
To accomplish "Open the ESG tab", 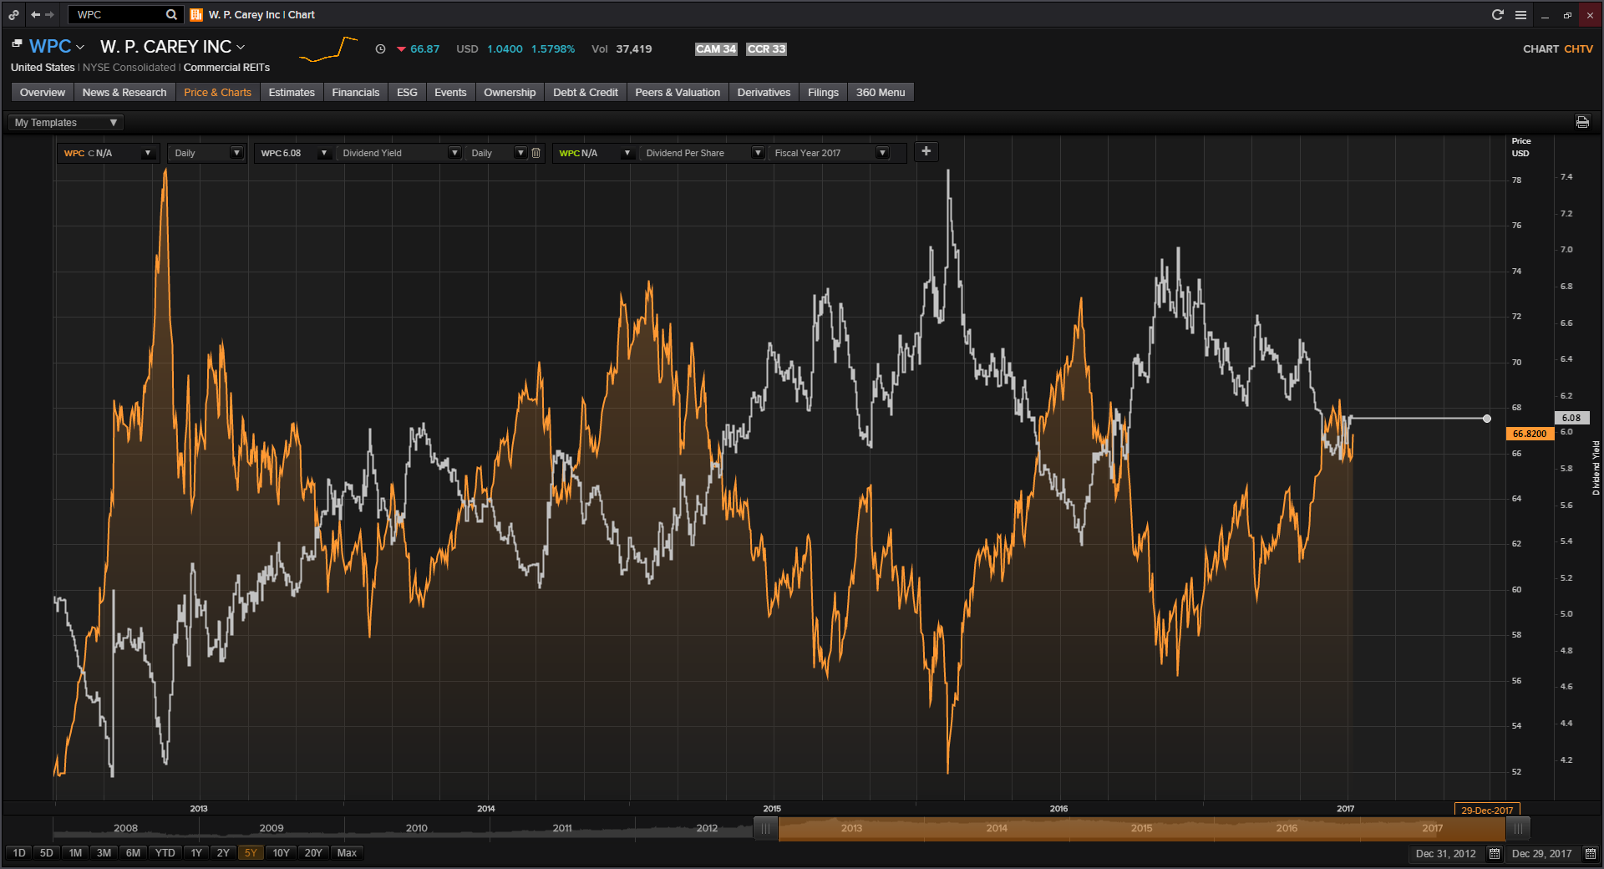I will coord(407,92).
